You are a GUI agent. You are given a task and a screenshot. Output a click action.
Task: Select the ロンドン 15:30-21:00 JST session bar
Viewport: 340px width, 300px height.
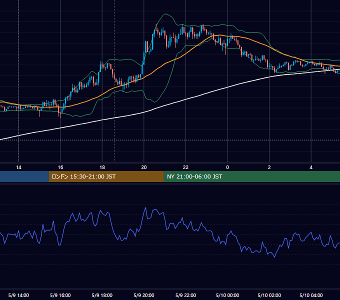(x=106, y=176)
